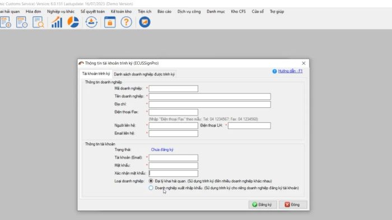This screenshot has width=392, height=220.
Task: Open the Cửa sổ menu
Action: [258, 12]
